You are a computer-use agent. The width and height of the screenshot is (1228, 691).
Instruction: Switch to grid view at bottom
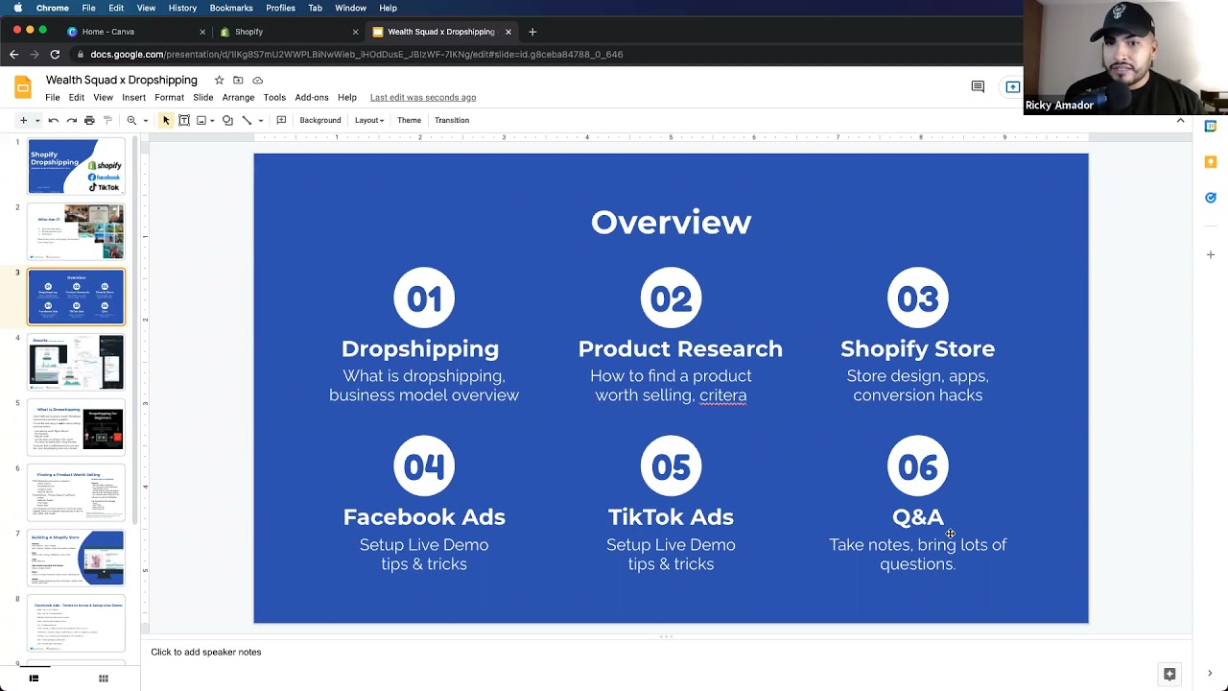click(104, 679)
